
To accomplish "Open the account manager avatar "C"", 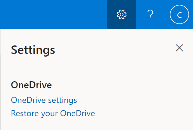I will pos(179,14).
